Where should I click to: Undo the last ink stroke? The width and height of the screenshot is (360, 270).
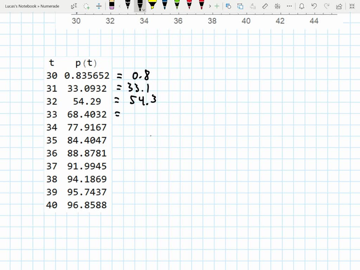(314, 6)
